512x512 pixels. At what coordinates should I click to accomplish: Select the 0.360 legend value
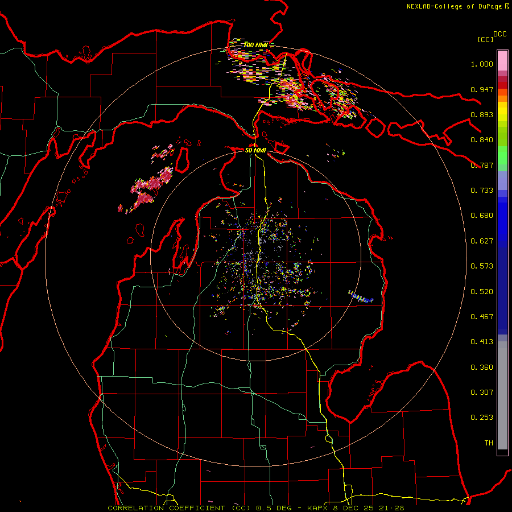tap(482, 368)
